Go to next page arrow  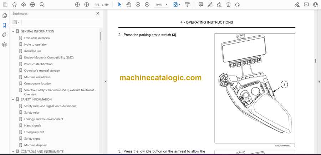pyautogui.click(x=87, y=5)
